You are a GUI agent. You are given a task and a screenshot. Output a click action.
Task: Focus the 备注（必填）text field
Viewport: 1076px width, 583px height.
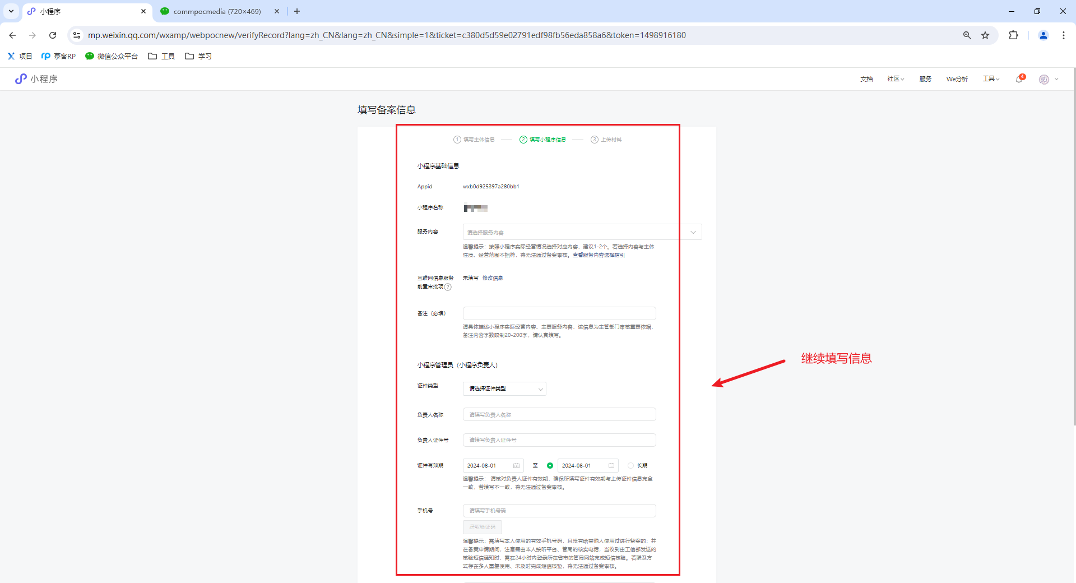(x=559, y=313)
